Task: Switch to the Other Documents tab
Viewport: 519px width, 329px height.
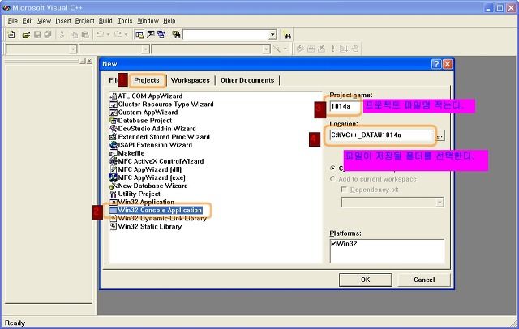Action: [x=247, y=80]
